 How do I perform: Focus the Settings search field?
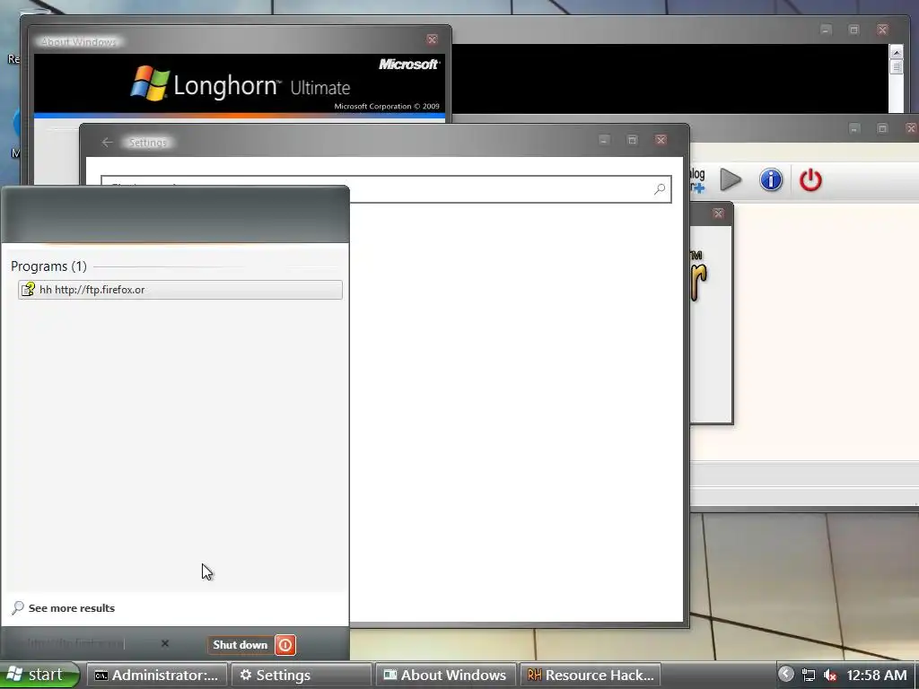(x=386, y=189)
